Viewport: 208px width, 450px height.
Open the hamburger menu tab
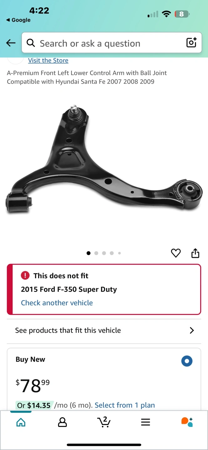tap(145, 422)
